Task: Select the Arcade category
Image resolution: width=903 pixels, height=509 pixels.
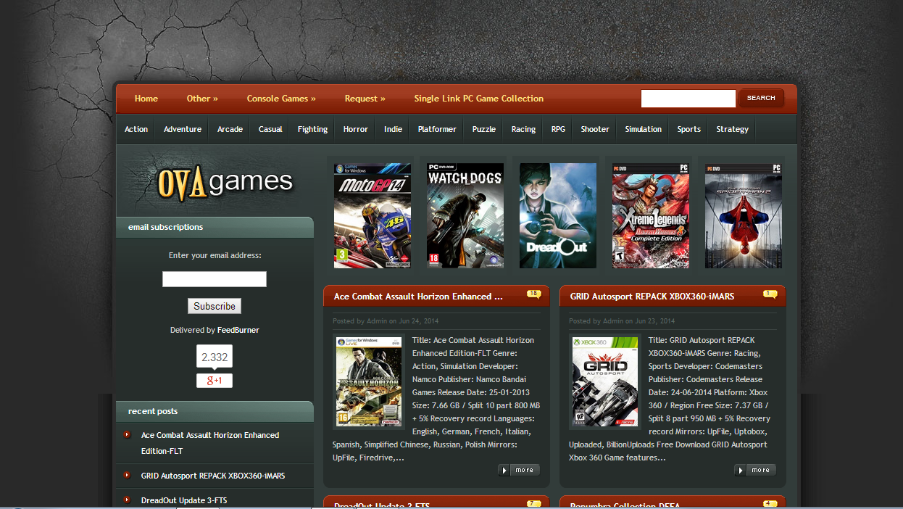Action: coord(230,129)
